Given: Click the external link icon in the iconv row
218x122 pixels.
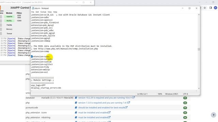Looking at the screenshot, I should click(x=109, y=112).
